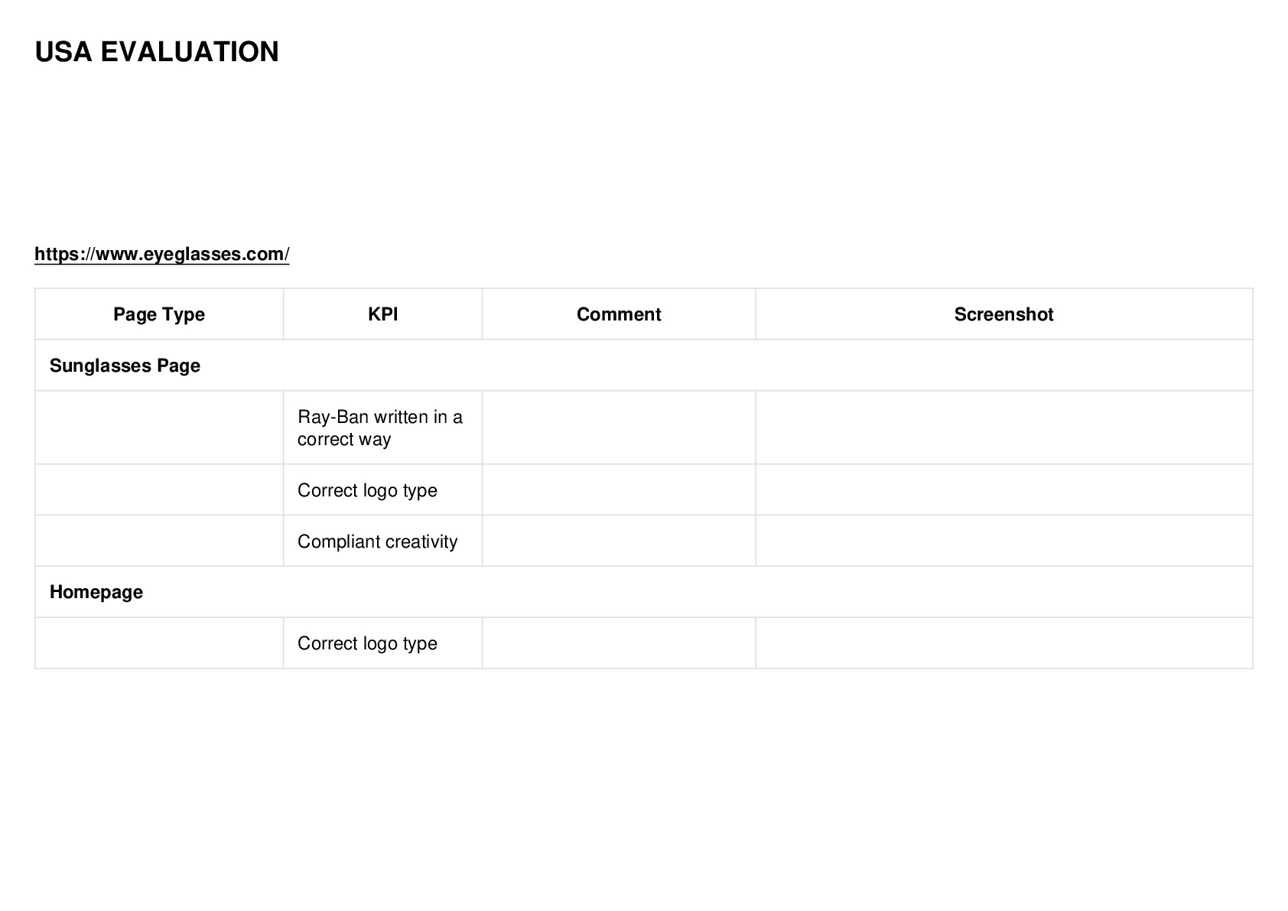This screenshot has height=911, width=1288.
Task: Click empty Page Type cell beside Compliant creativity
Action: point(159,542)
